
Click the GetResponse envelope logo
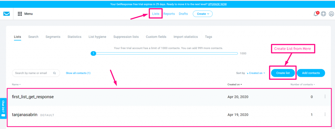pos(7,14)
